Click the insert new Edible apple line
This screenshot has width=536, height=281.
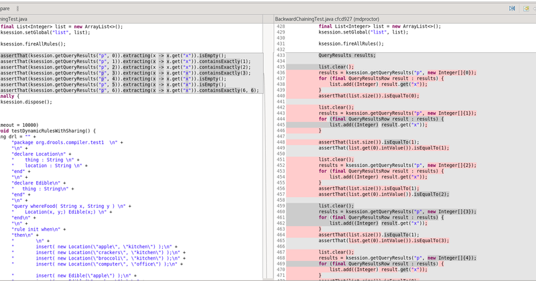click(x=74, y=276)
